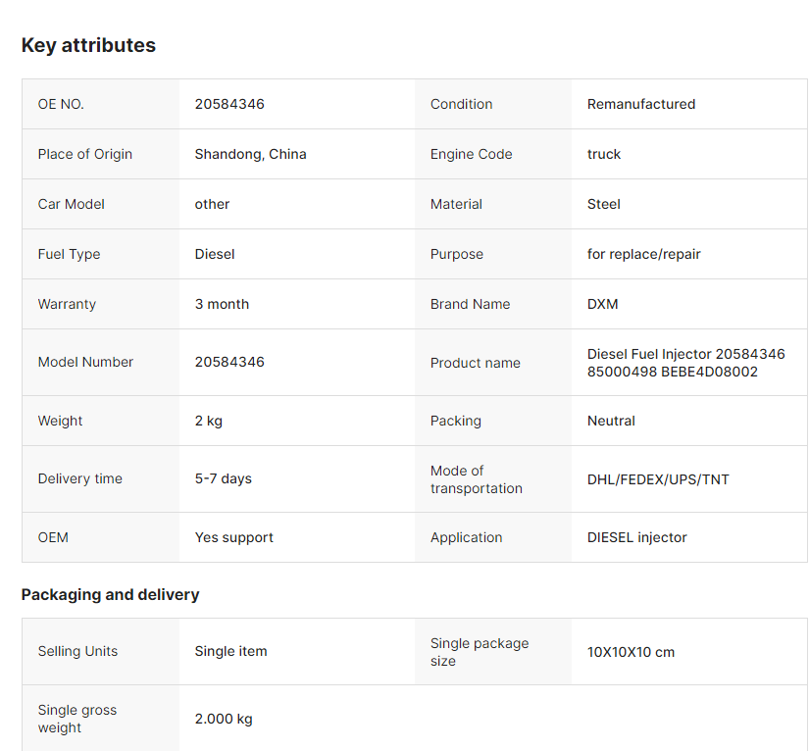
Task: Click the Car Model label
Action: pyautogui.click(x=72, y=204)
